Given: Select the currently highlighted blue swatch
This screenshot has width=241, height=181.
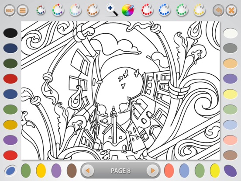Looking at the screenshot, I should click(10, 171).
